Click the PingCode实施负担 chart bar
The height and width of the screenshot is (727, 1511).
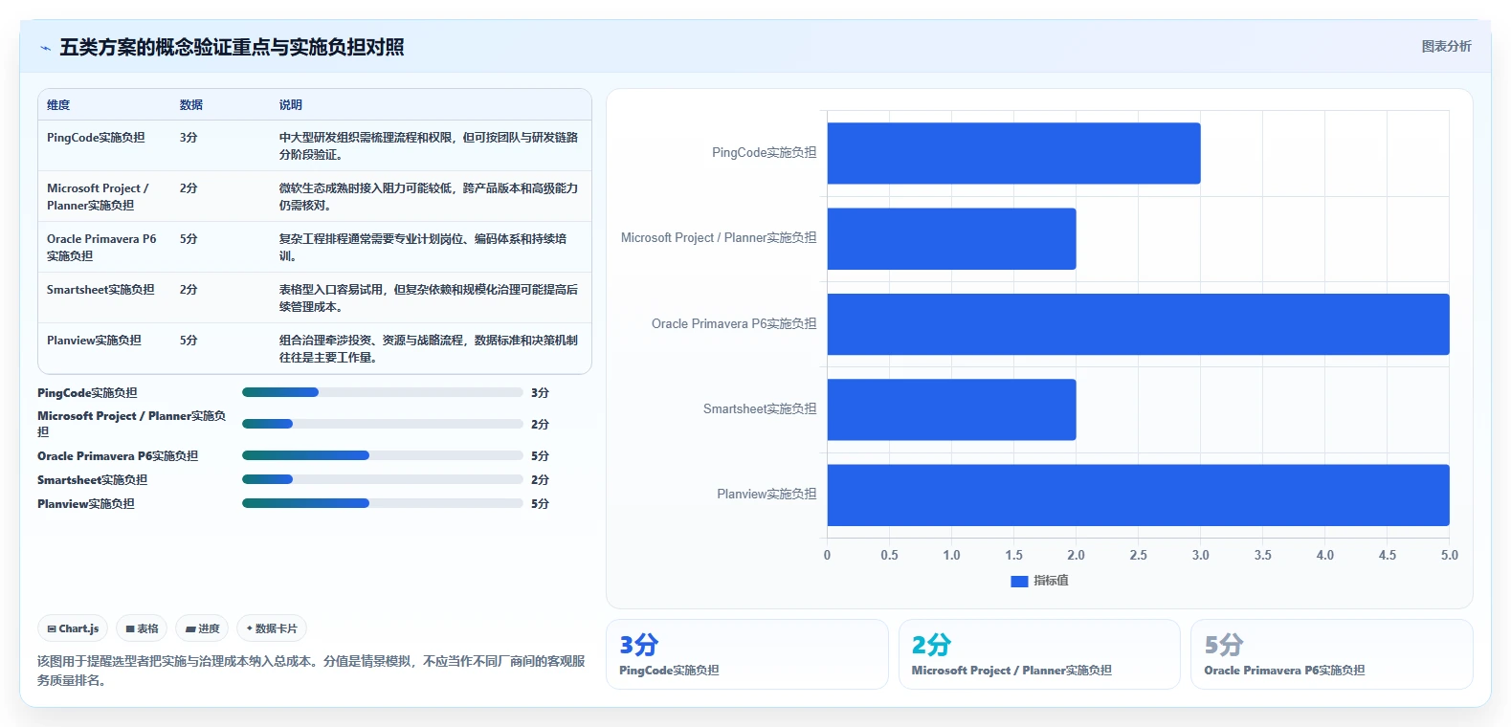point(1013,153)
